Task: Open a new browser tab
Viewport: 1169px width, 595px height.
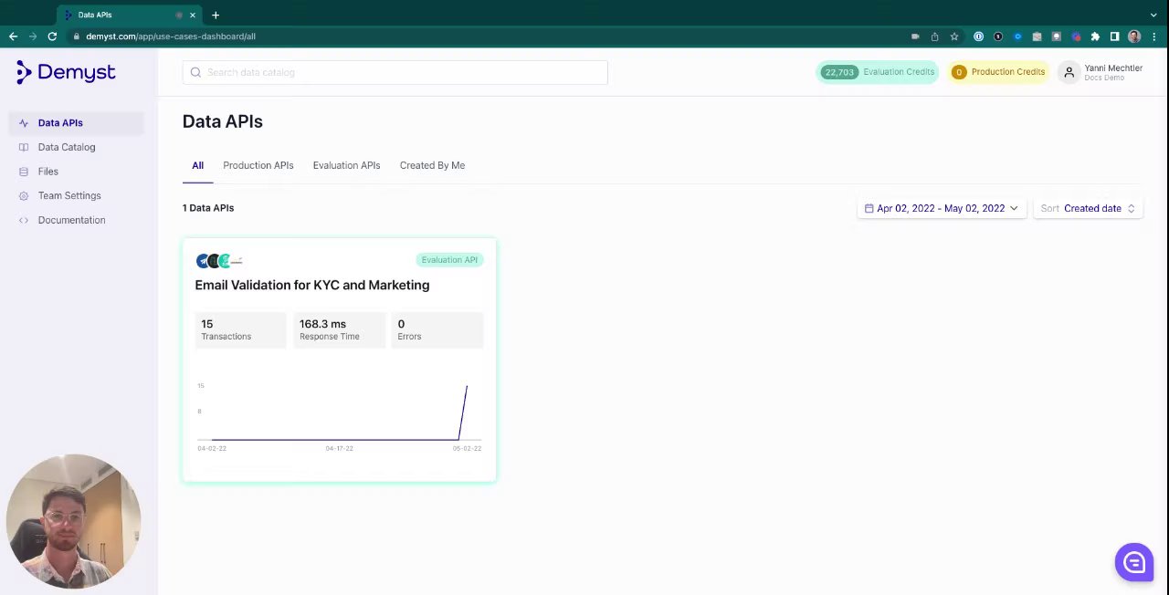Action: (216, 15)
